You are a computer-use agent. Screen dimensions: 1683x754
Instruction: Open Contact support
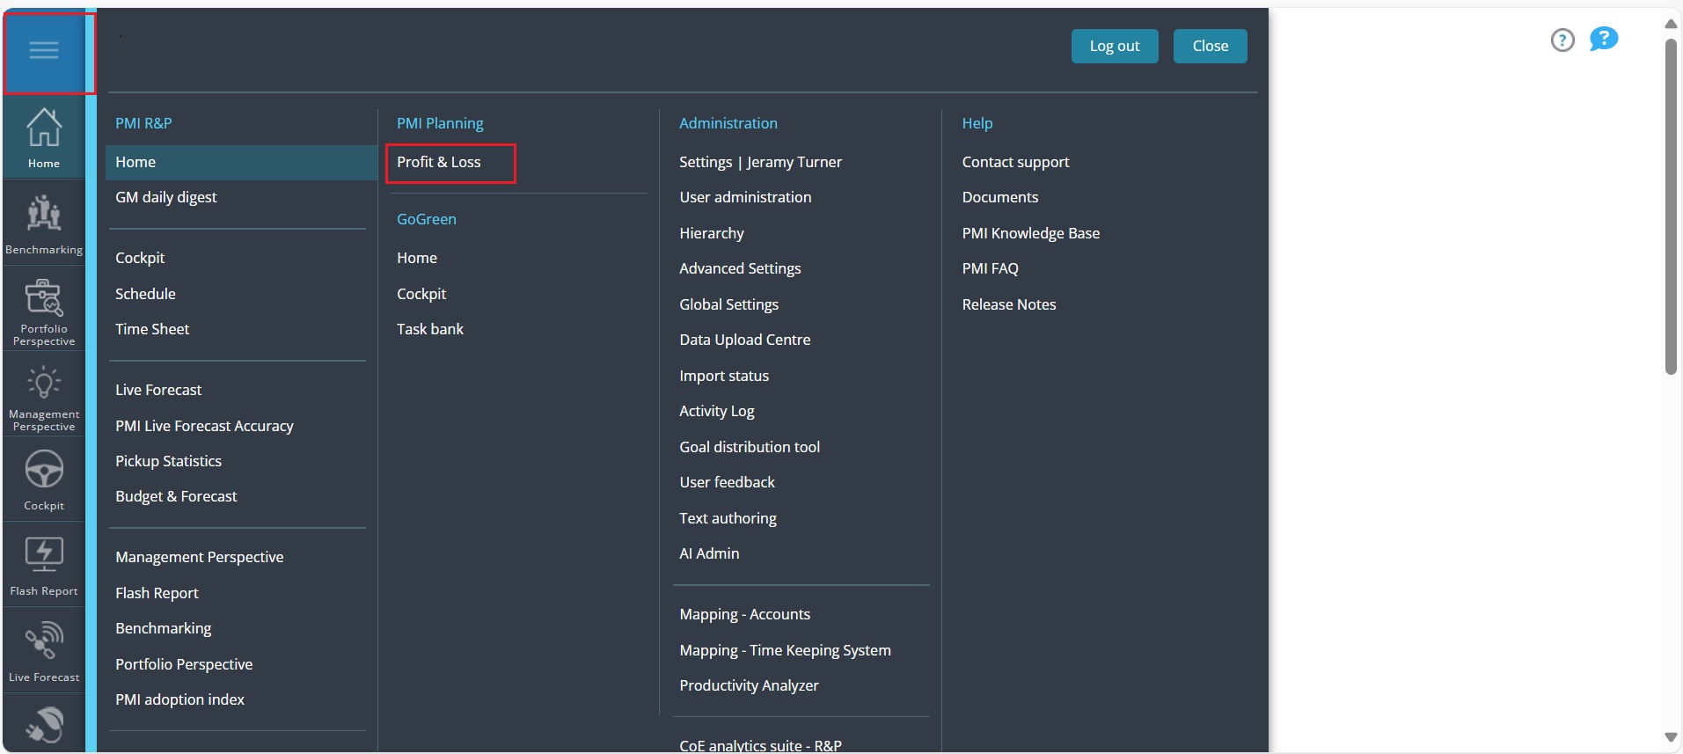(x=1015, y=162)
